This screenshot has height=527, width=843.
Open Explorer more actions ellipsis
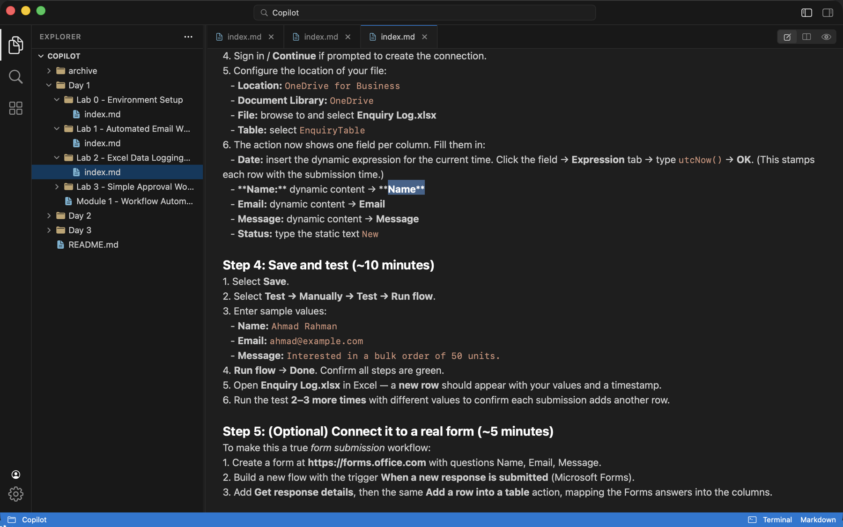pos(188,37)
